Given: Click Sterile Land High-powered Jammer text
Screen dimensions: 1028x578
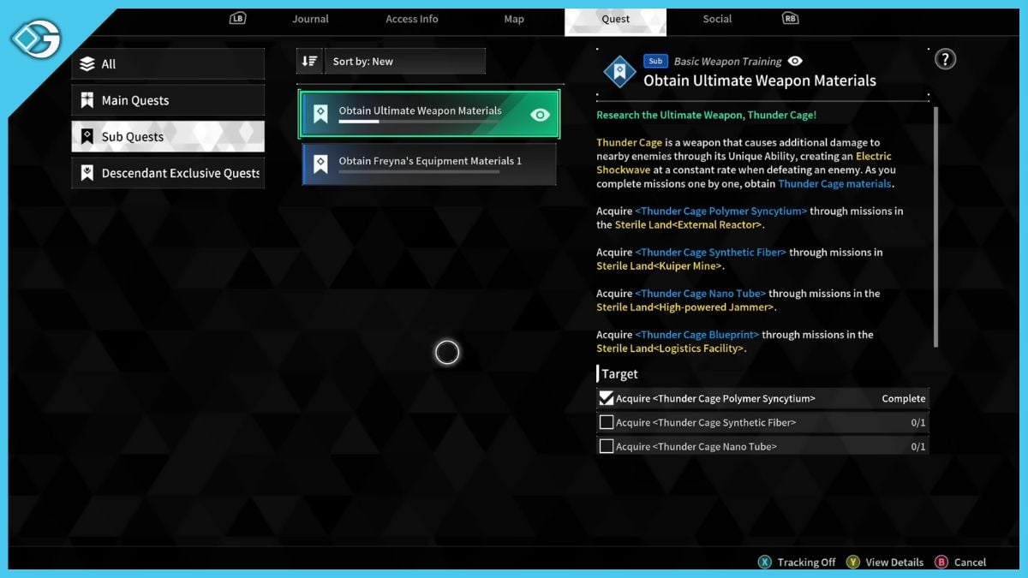Looking at the screenshot, I should pyautogui.click(x=686, y=307).
